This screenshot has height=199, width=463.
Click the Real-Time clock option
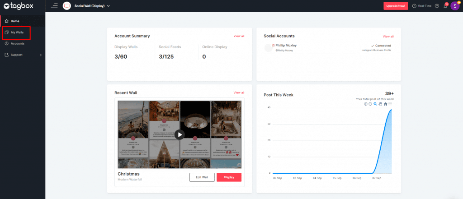pos(422,6)
